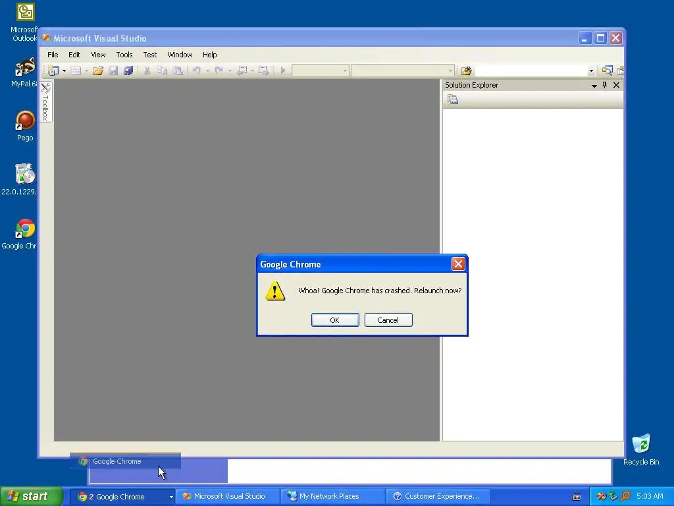Close the Google Chrome crash dialog
The height and width of the screenshot is (506, 674).
(458, 264)
